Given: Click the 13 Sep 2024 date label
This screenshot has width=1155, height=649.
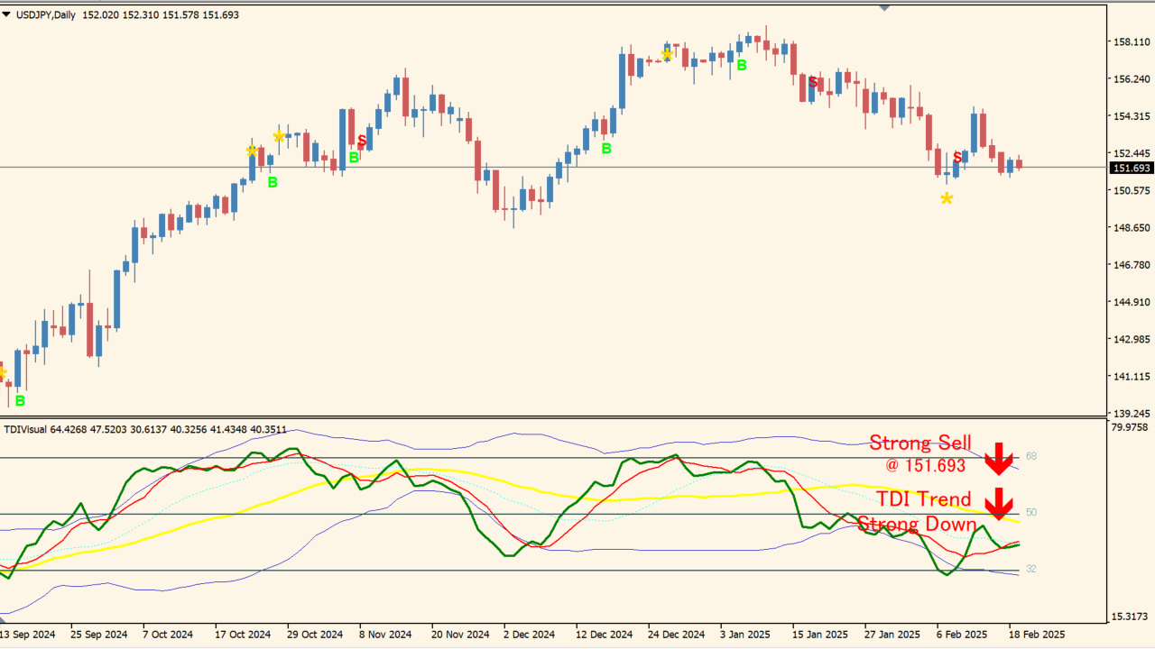Looking at the screenshot, I should tap(28, 634).
